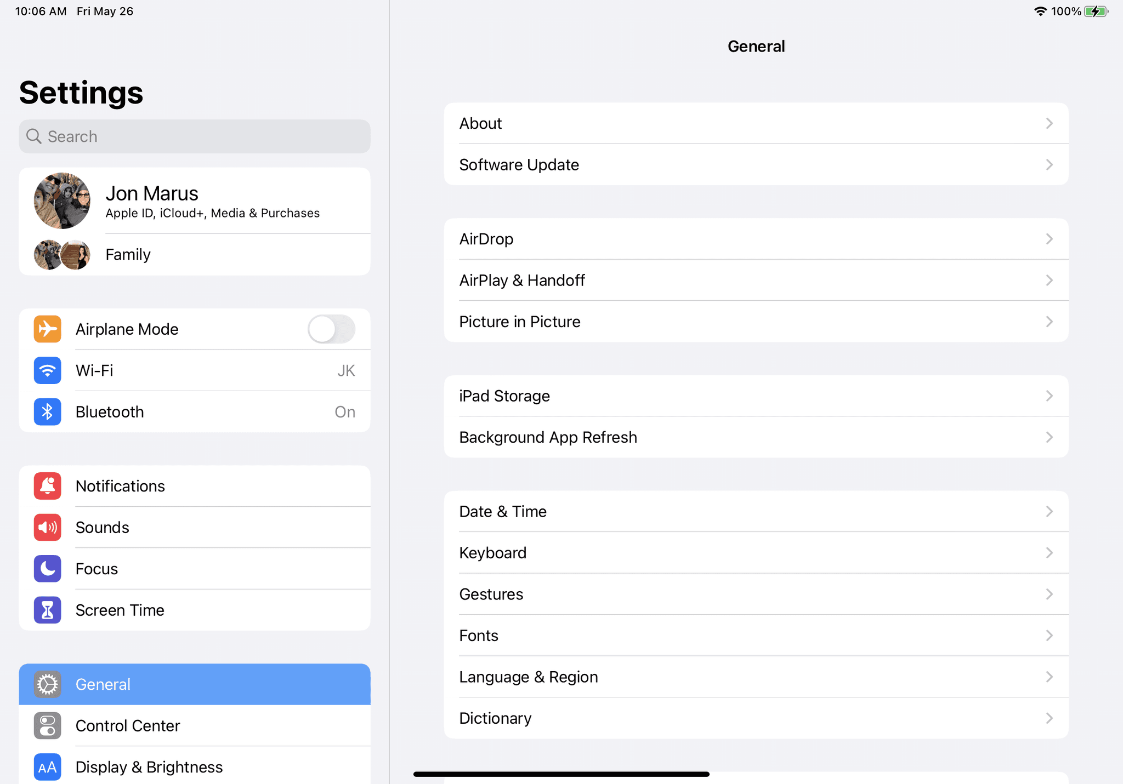Open iPad Storage

(x=756, y=396)
